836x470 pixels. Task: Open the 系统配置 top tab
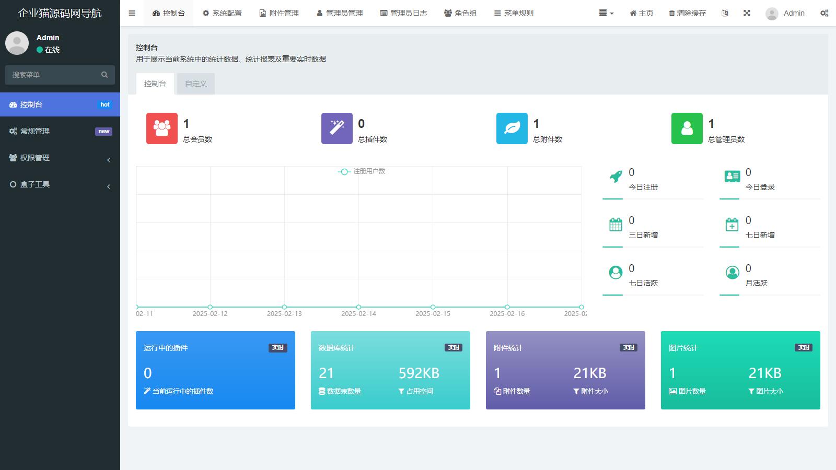(x=222, y=13)
